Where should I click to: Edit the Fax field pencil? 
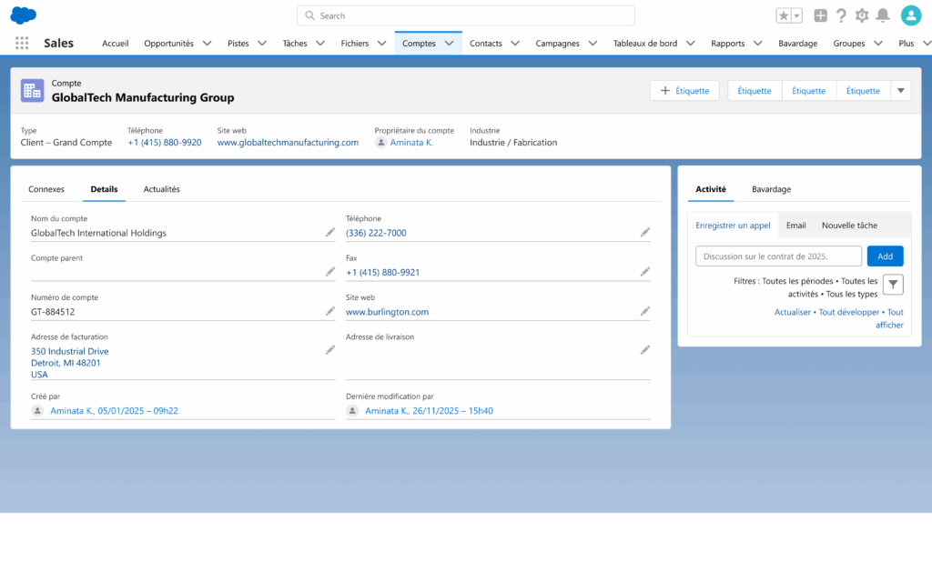tap(645, 271)
